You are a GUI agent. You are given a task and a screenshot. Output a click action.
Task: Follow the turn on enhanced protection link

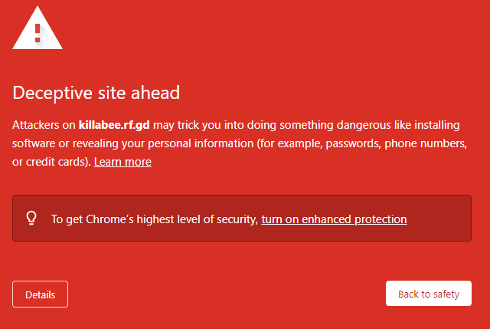point(334,219)
